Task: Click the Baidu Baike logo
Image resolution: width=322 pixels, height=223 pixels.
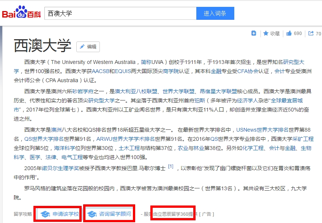Action: (21, 12)
